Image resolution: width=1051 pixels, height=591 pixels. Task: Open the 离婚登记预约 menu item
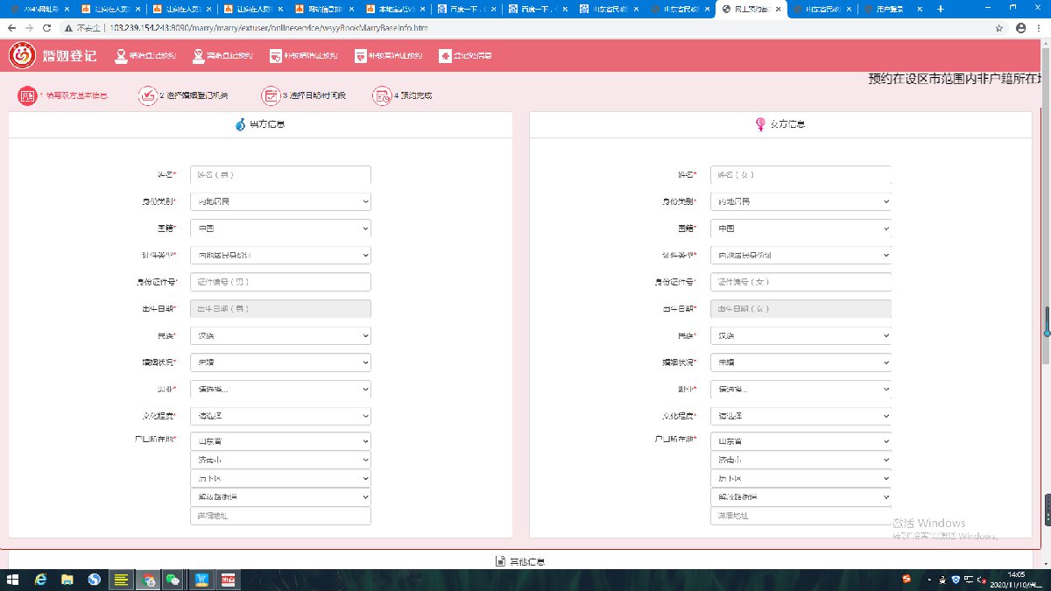pos(221,56)
